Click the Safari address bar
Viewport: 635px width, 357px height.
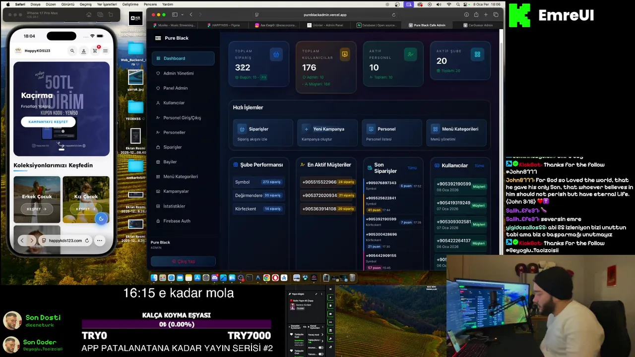[x=325, y=15]
